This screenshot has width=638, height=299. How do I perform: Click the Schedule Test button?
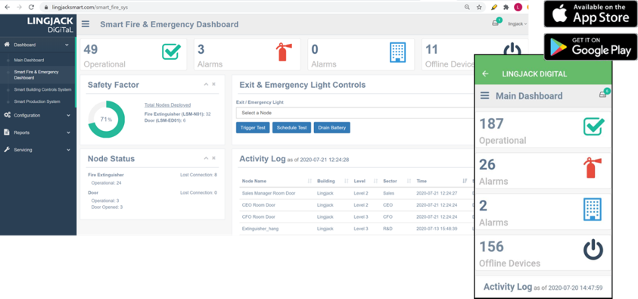[291, 128]
